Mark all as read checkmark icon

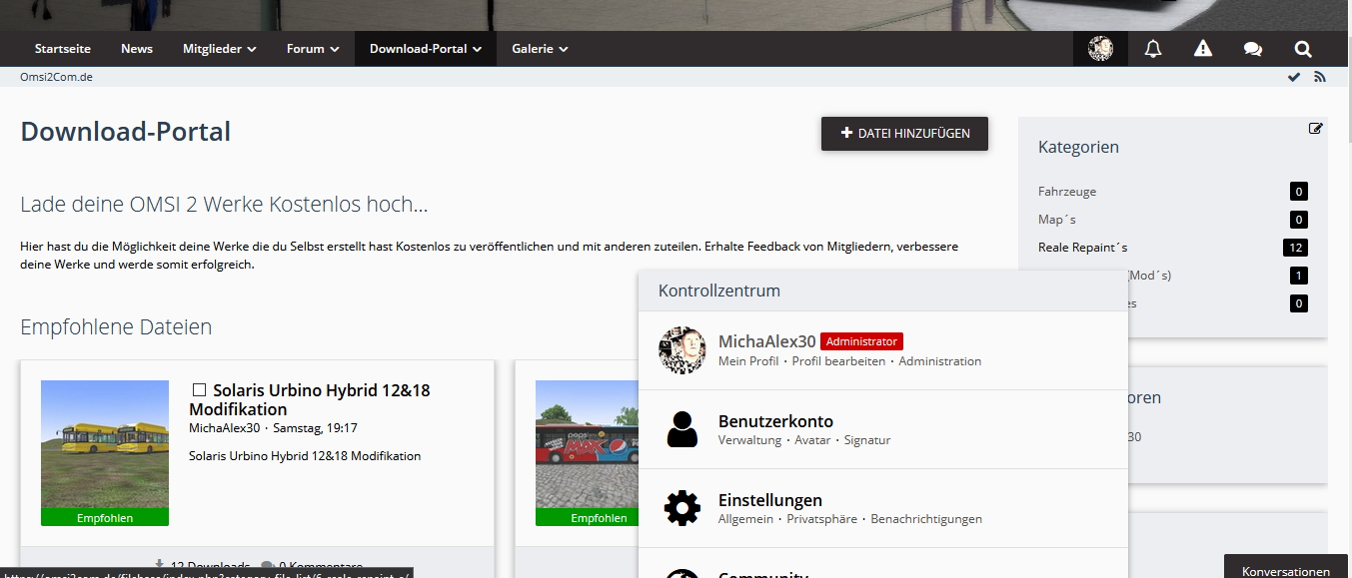tap(1294, 77)
